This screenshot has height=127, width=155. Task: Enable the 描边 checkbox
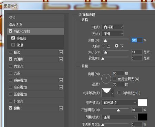click(10, 52)
